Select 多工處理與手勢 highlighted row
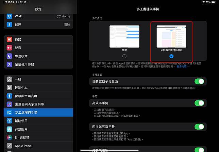 coord(38,112)
